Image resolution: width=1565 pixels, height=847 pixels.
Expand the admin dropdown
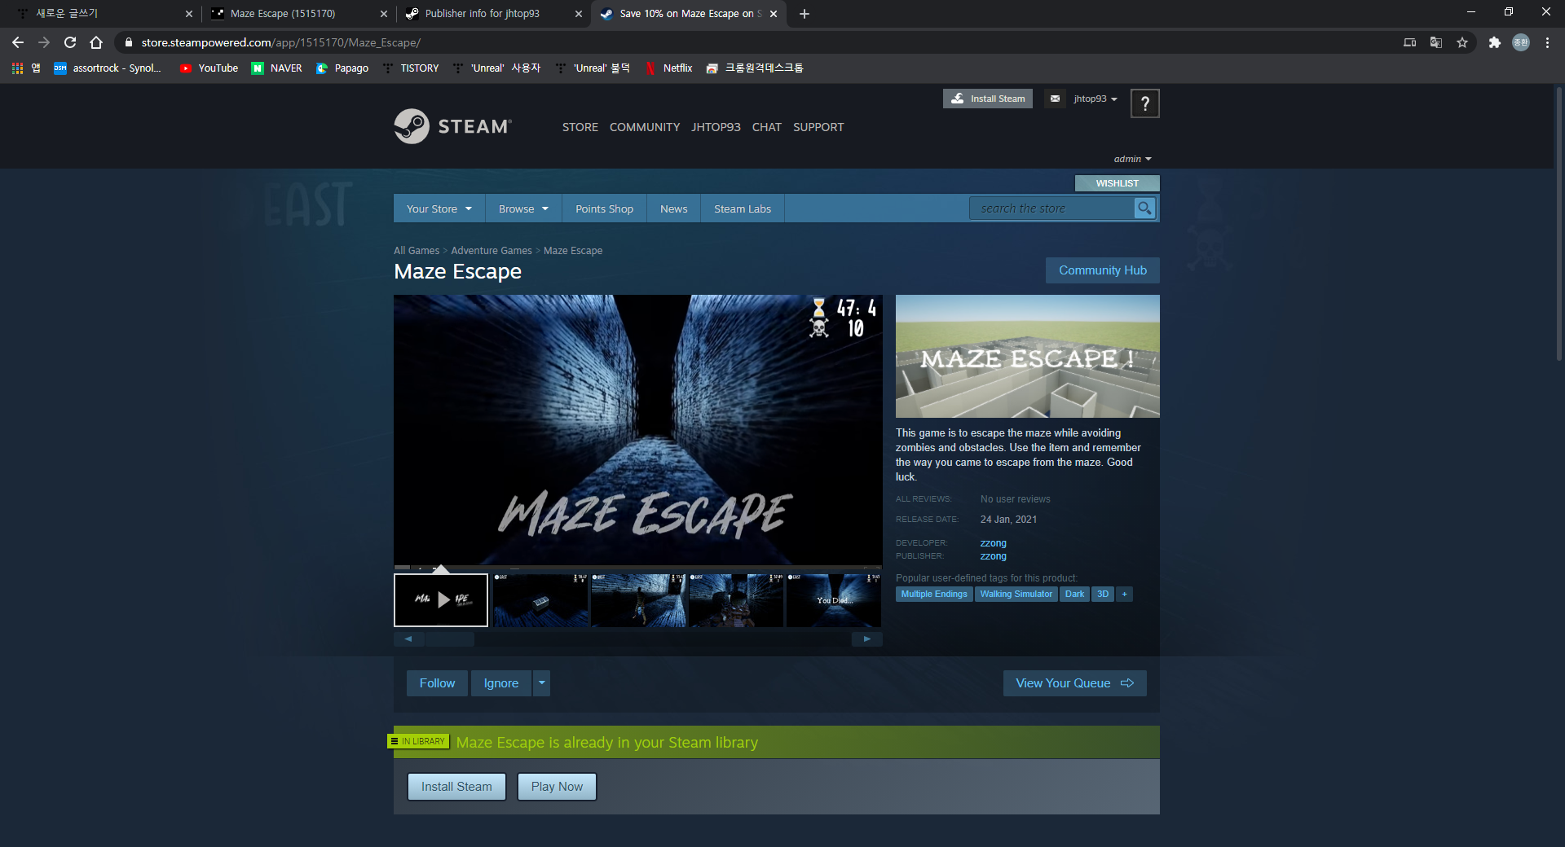pos(1132,159)
